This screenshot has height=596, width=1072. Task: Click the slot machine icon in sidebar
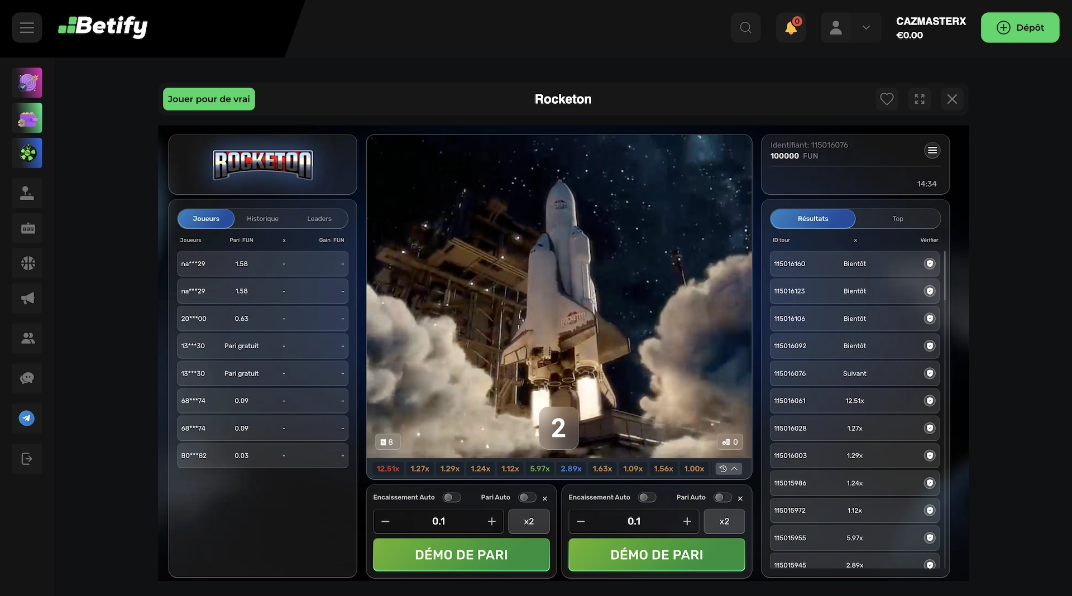[27, 228]
